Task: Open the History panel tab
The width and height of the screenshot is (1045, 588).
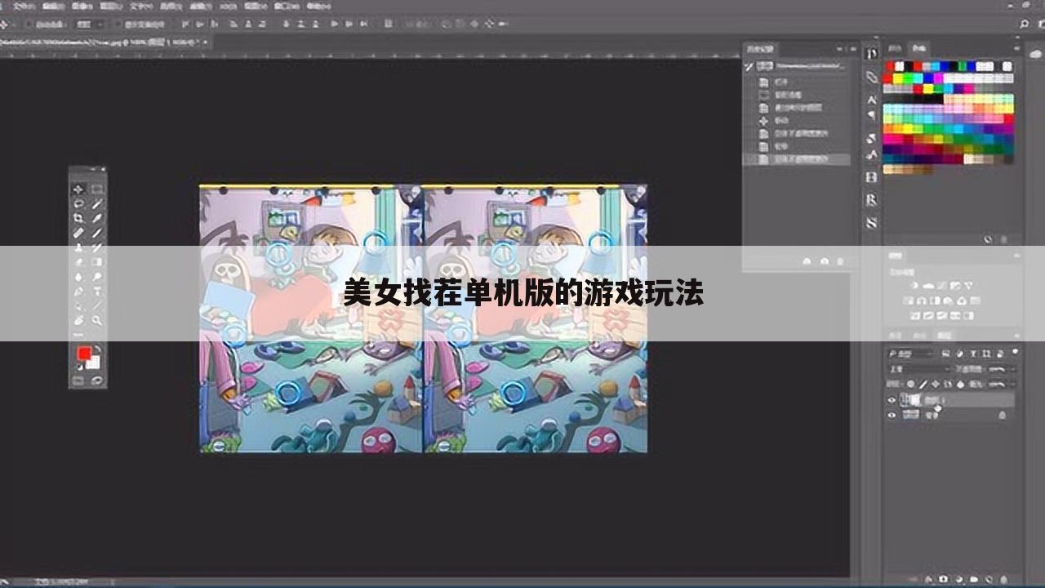Action: point(760,49)
